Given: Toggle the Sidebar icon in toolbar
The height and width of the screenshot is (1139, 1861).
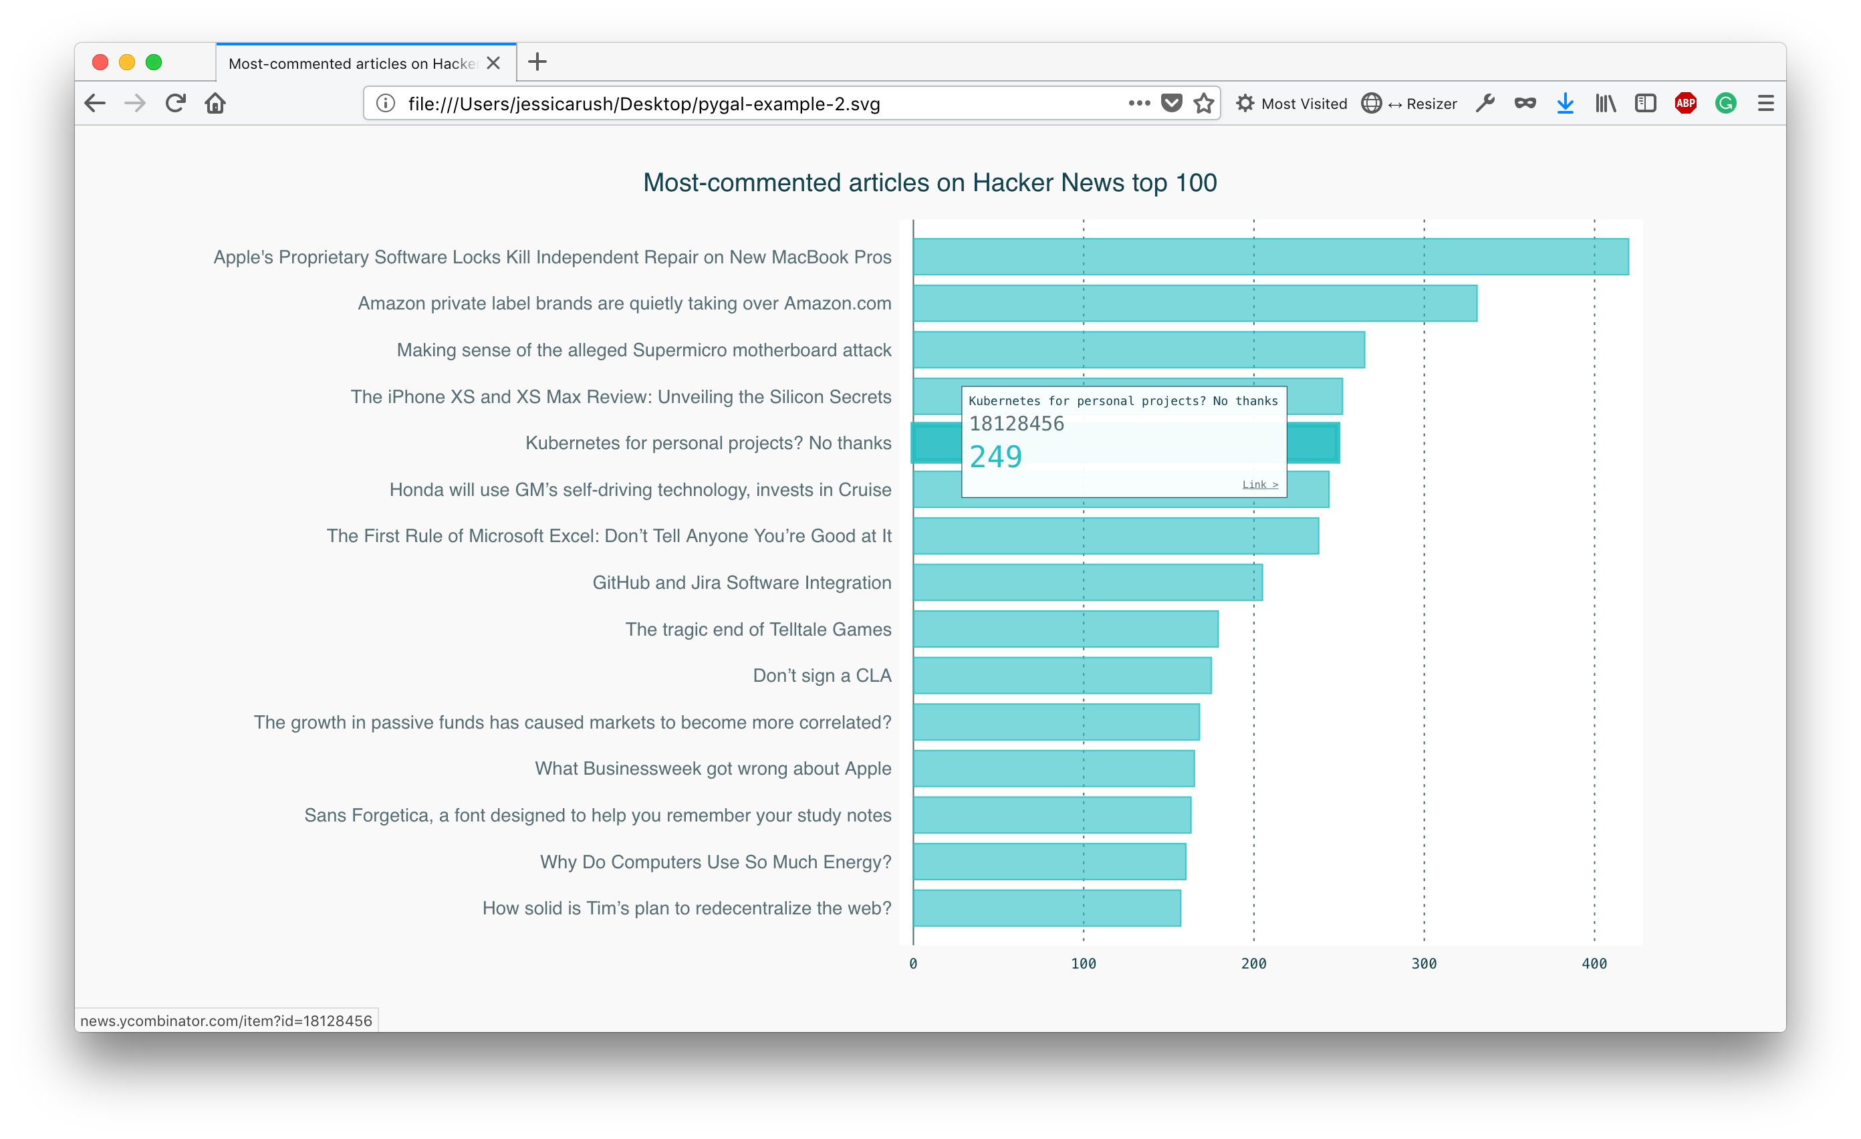Looking at the screenshot, I should click(x=1645, y=104).
